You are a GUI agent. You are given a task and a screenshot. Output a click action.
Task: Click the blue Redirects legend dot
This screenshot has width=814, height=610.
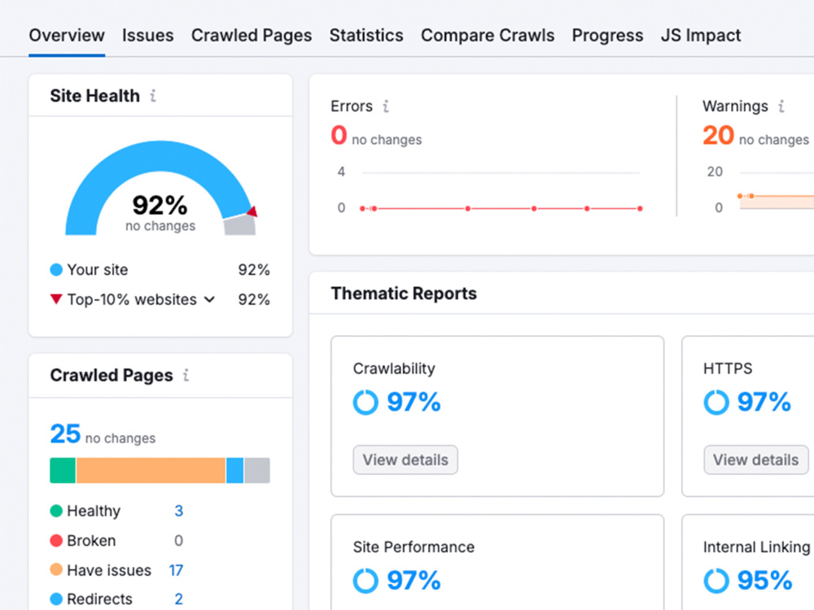point(56,599)
